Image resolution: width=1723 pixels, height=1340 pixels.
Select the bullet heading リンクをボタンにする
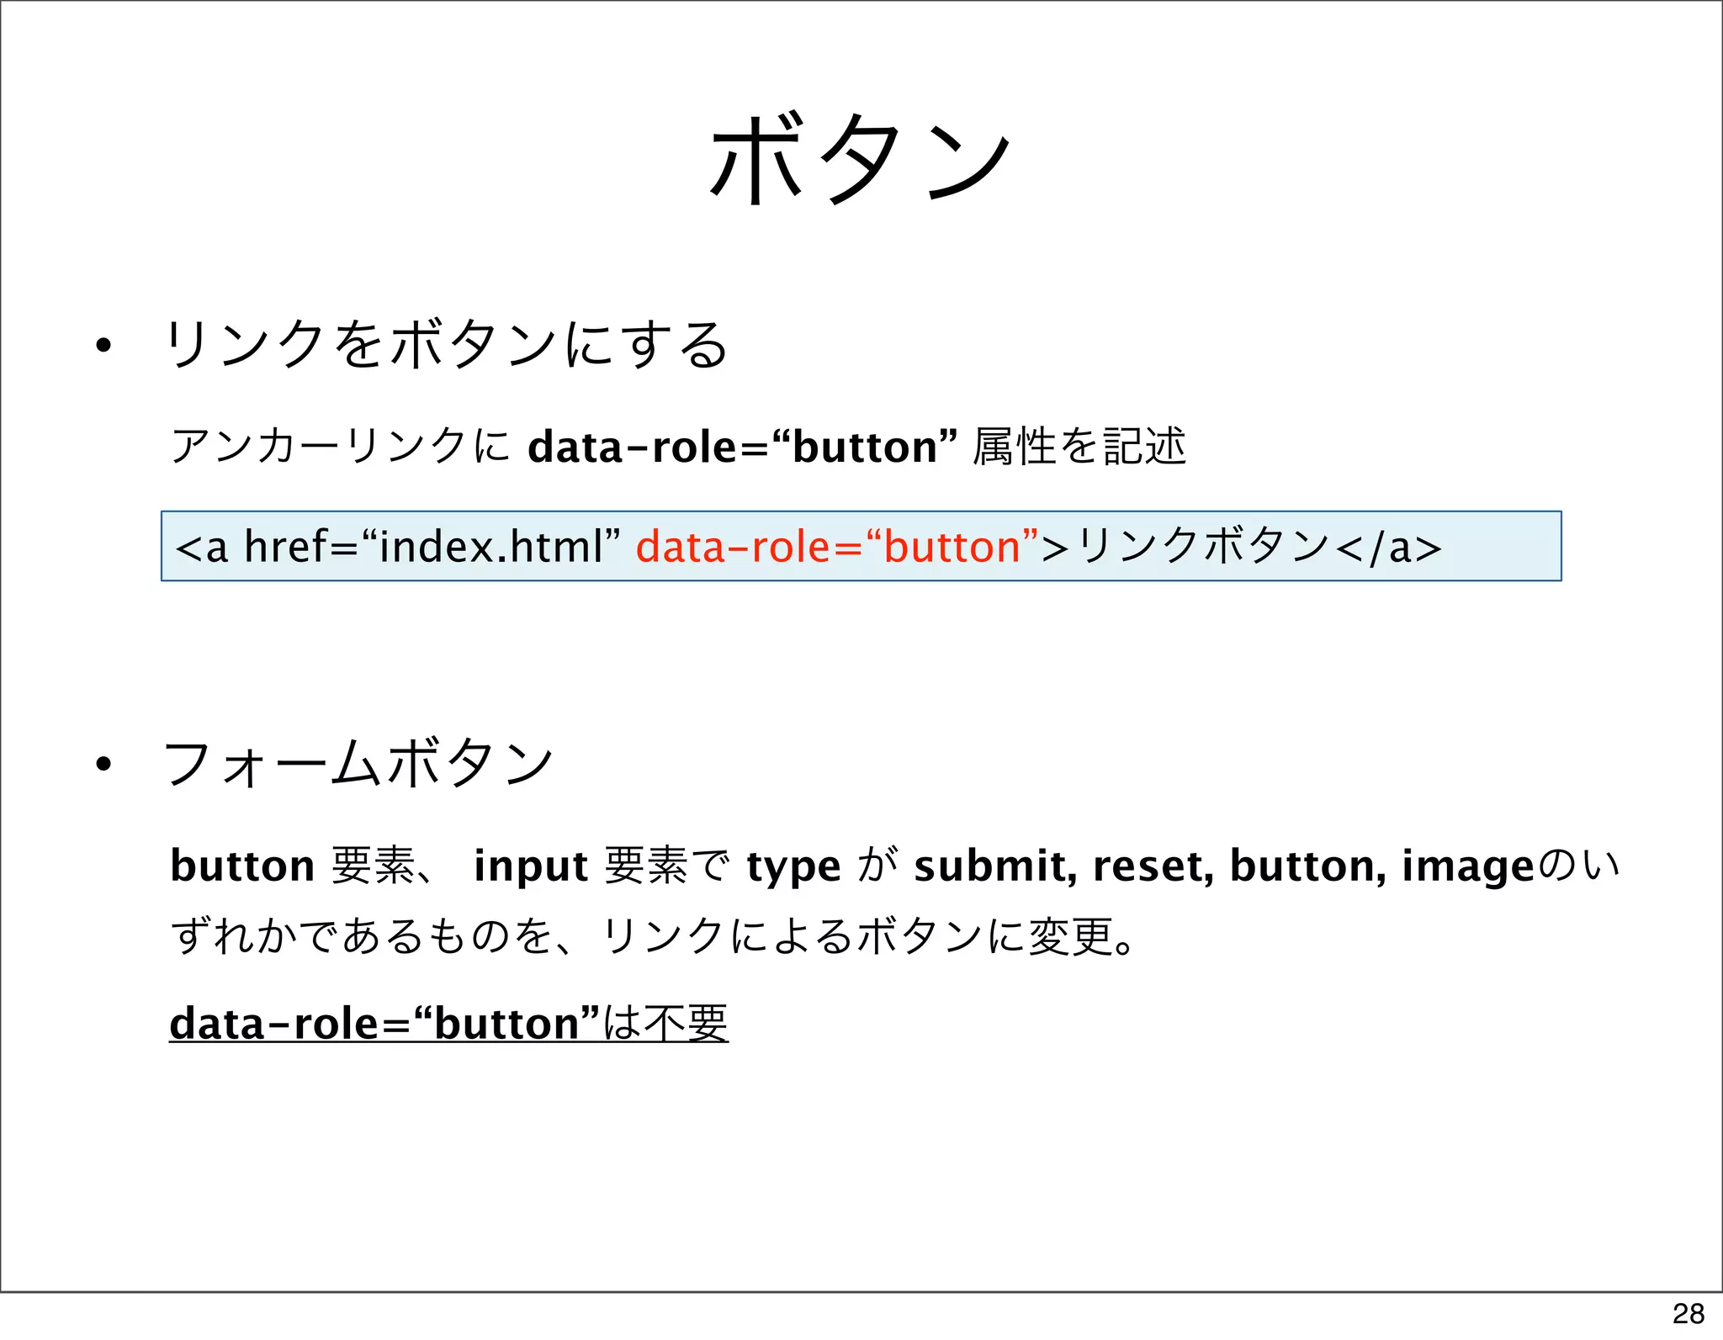pyautogui.click(x=447, y=345)
